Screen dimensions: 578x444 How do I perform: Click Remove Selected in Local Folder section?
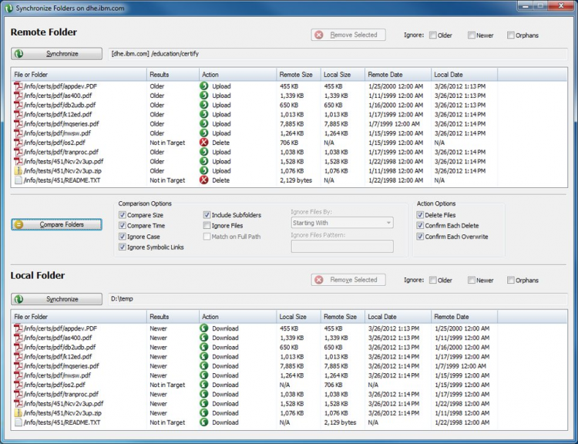pos(348,280)
